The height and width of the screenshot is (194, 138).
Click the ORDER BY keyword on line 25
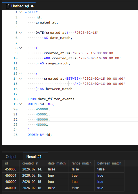pyautogui.click(x=36, y=135)
